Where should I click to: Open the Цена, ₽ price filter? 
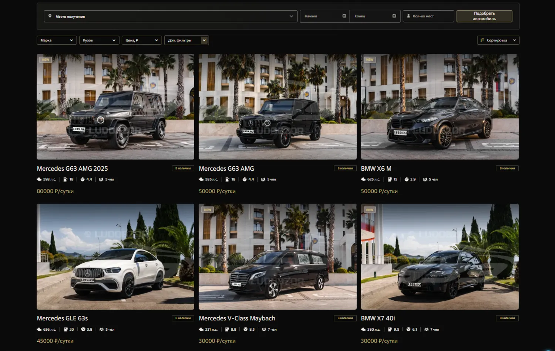[142, 40]
